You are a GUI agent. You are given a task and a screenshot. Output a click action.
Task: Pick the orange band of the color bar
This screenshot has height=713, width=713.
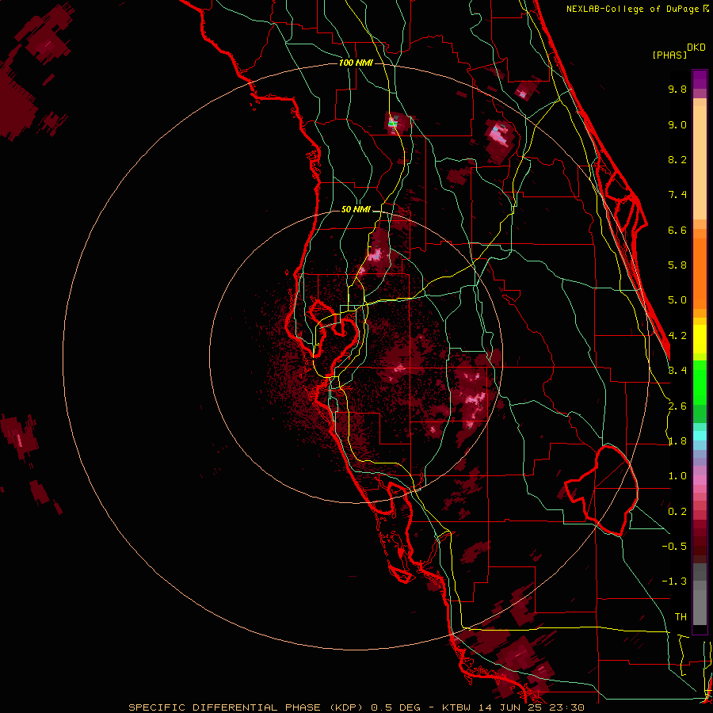[x=700, y=273]
